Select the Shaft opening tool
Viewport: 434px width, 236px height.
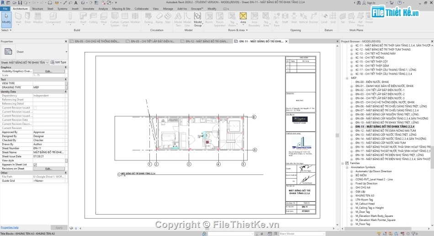point(285,18)
